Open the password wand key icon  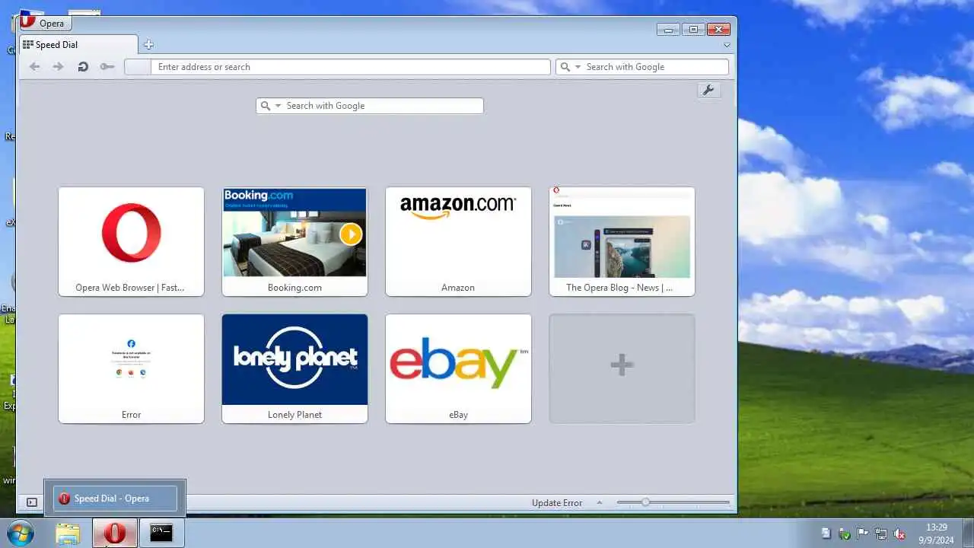pyautogui.click(x=107, y=67)
